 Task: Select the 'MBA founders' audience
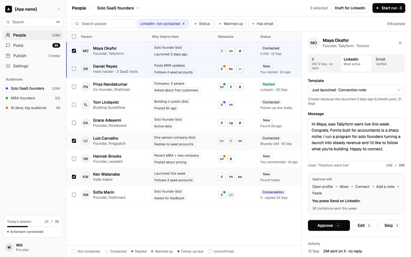tap(33, 98)
